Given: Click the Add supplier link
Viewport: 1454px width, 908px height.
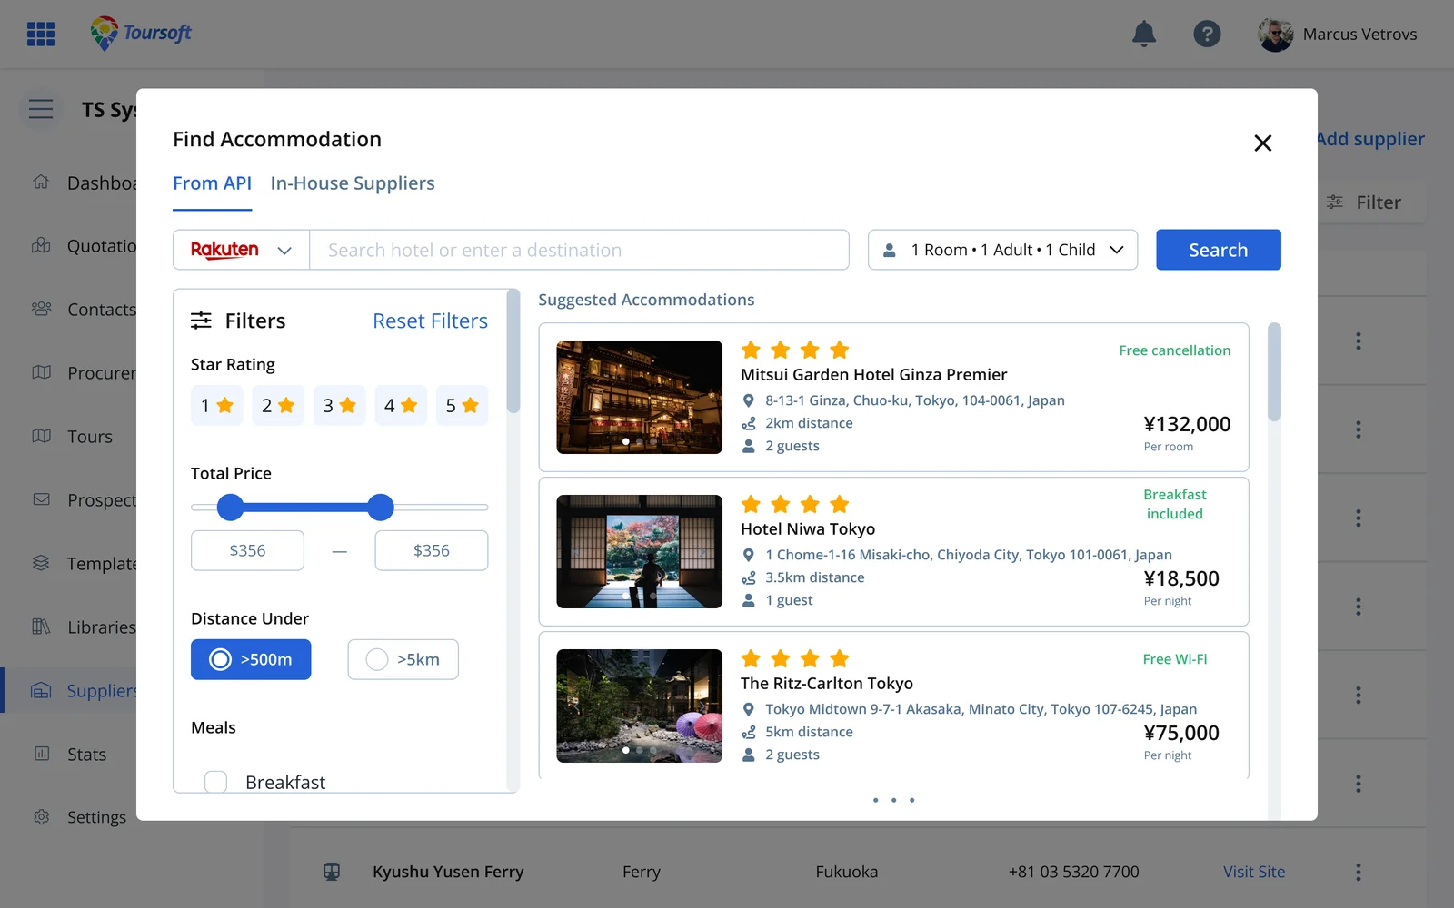Looking at the screenshot, I should click(1370, 139).
